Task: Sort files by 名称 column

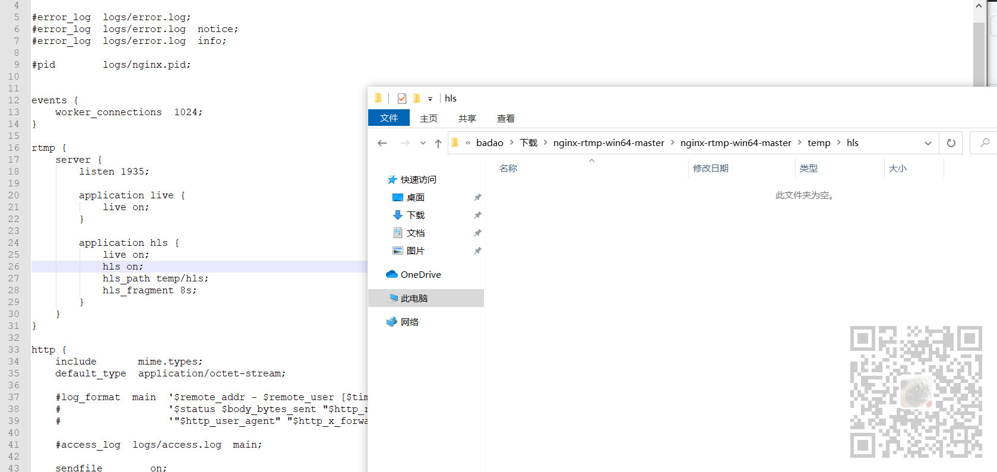Action: click(508, 169)
